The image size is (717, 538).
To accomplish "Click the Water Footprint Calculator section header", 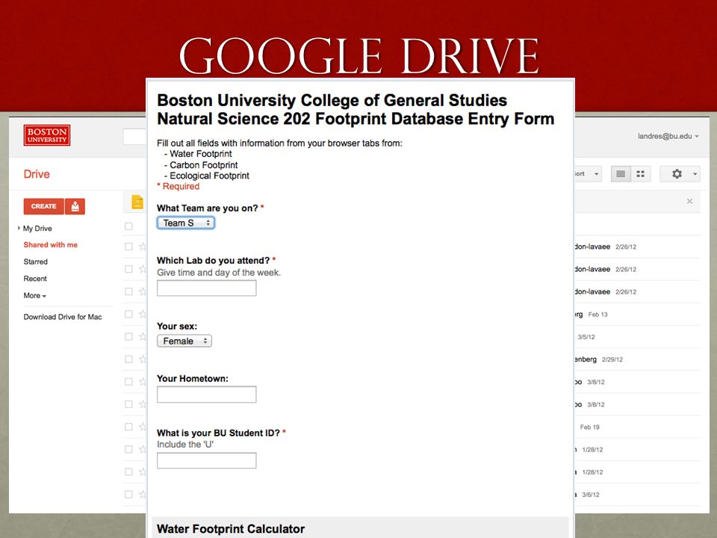I will click(x=231, y=529).
